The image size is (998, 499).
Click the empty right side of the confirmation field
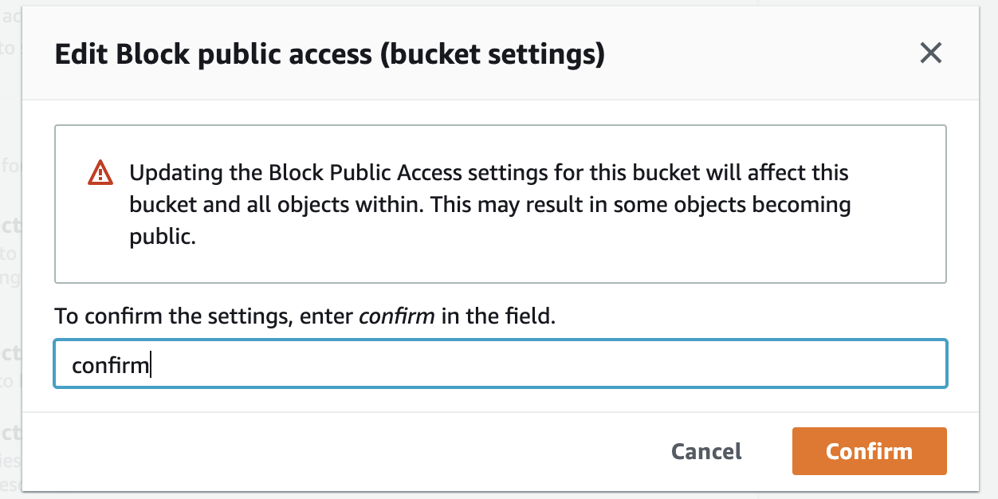(x=717, y=365)
